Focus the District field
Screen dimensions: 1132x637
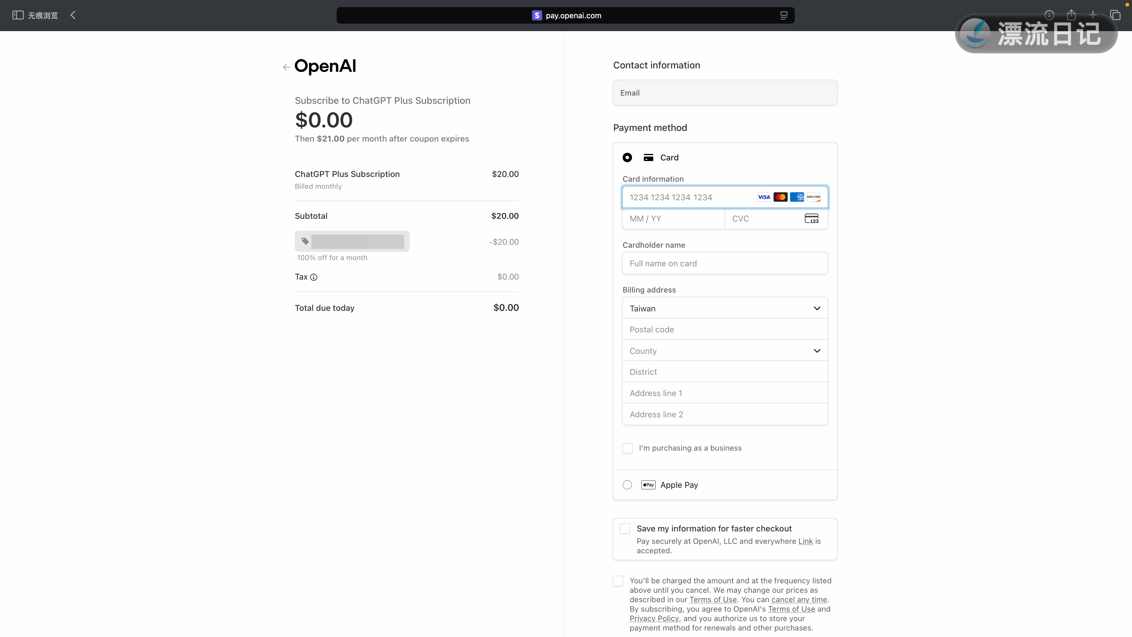tap(725, 372)
